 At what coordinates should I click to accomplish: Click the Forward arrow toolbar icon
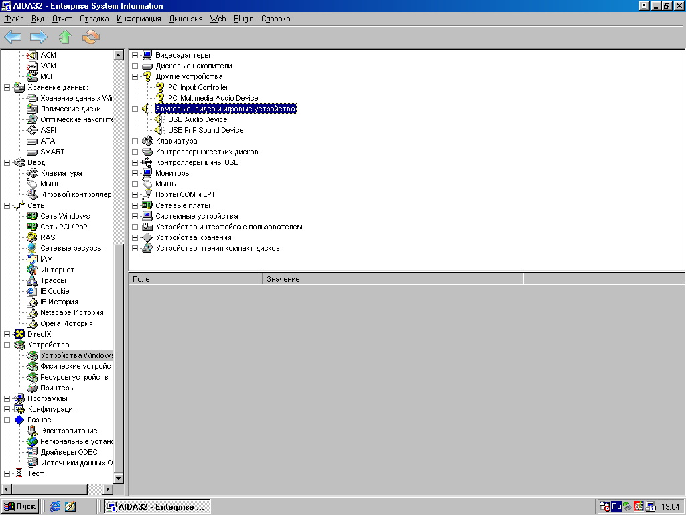pyautogui.click(x=38, y=37)
